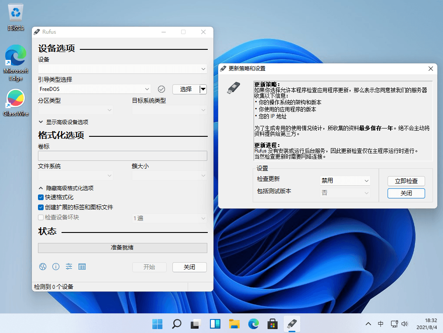Show hidden tray icons chevron
This screenshot has height=333, width=443.
pyautogui.click(x=368, y=324)
